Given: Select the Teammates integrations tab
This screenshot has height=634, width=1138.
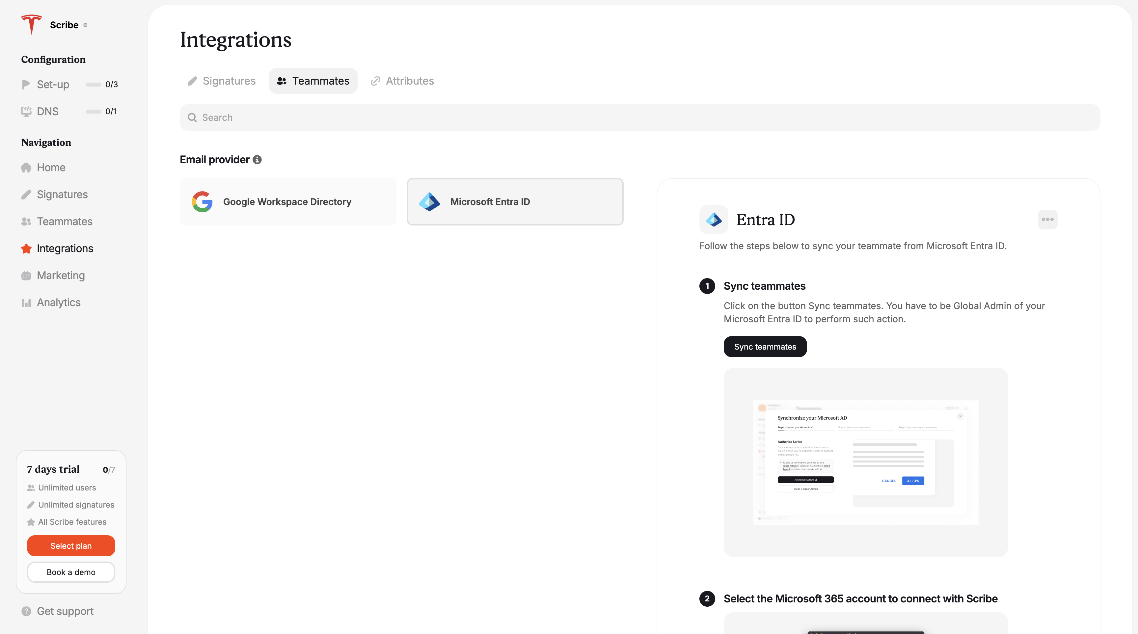Looking at the screenshot, I should pos(313,81).
